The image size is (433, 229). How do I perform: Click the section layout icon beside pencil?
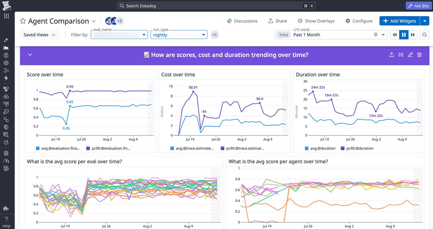tap(401, 55)
